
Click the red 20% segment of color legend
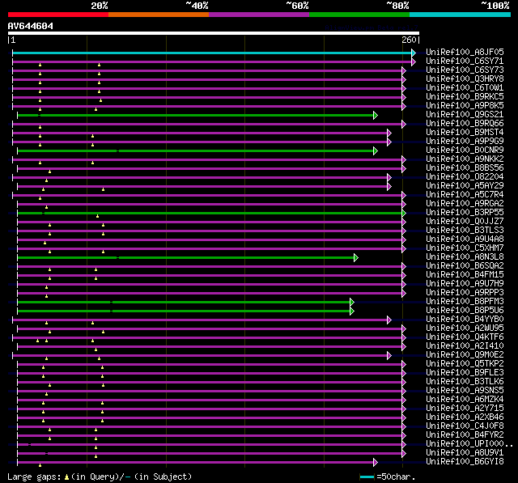click(x=58, y=15)
